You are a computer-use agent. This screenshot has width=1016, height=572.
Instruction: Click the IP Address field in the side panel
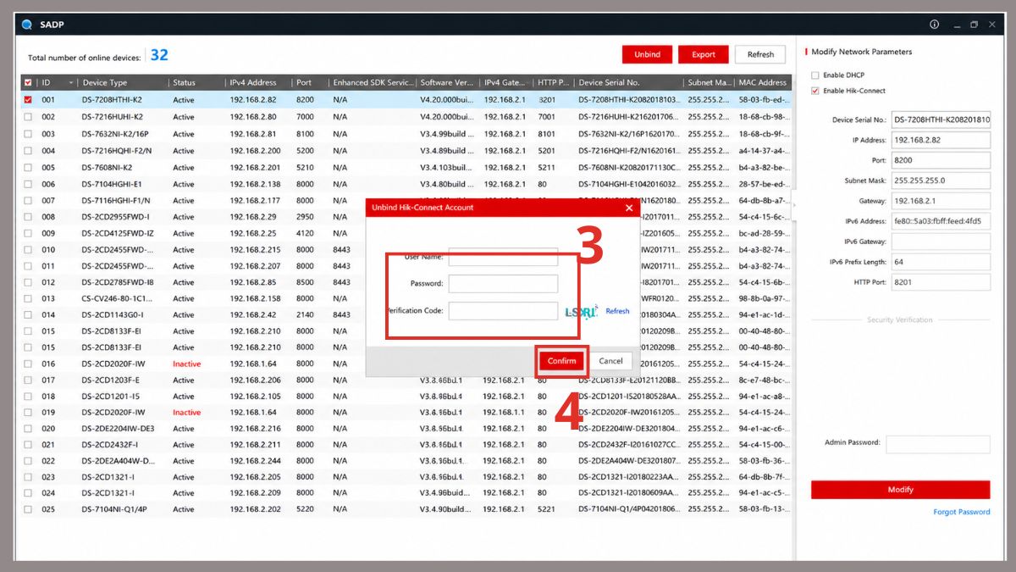click(x=941, y=140)
